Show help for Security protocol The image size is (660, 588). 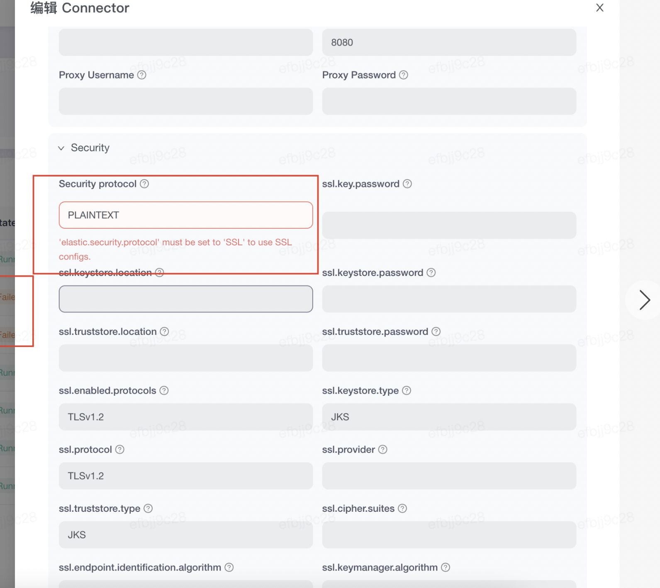(x=144, y=184)
